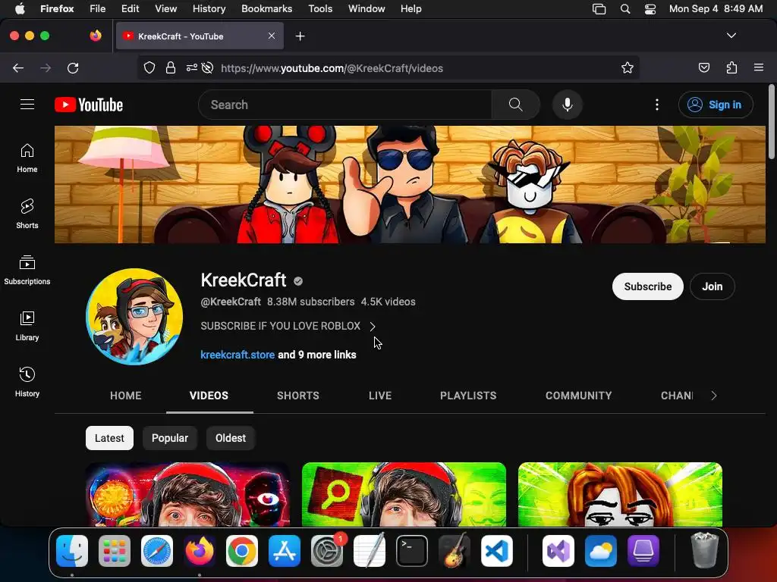
Task: Open the list all tabs dropdown
Action: click(x=731, y=36)
